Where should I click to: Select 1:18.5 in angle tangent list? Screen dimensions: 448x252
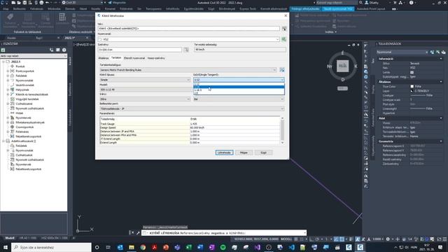(239, 90)
